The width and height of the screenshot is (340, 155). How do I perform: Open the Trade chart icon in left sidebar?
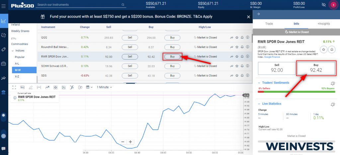coord(3,21)
